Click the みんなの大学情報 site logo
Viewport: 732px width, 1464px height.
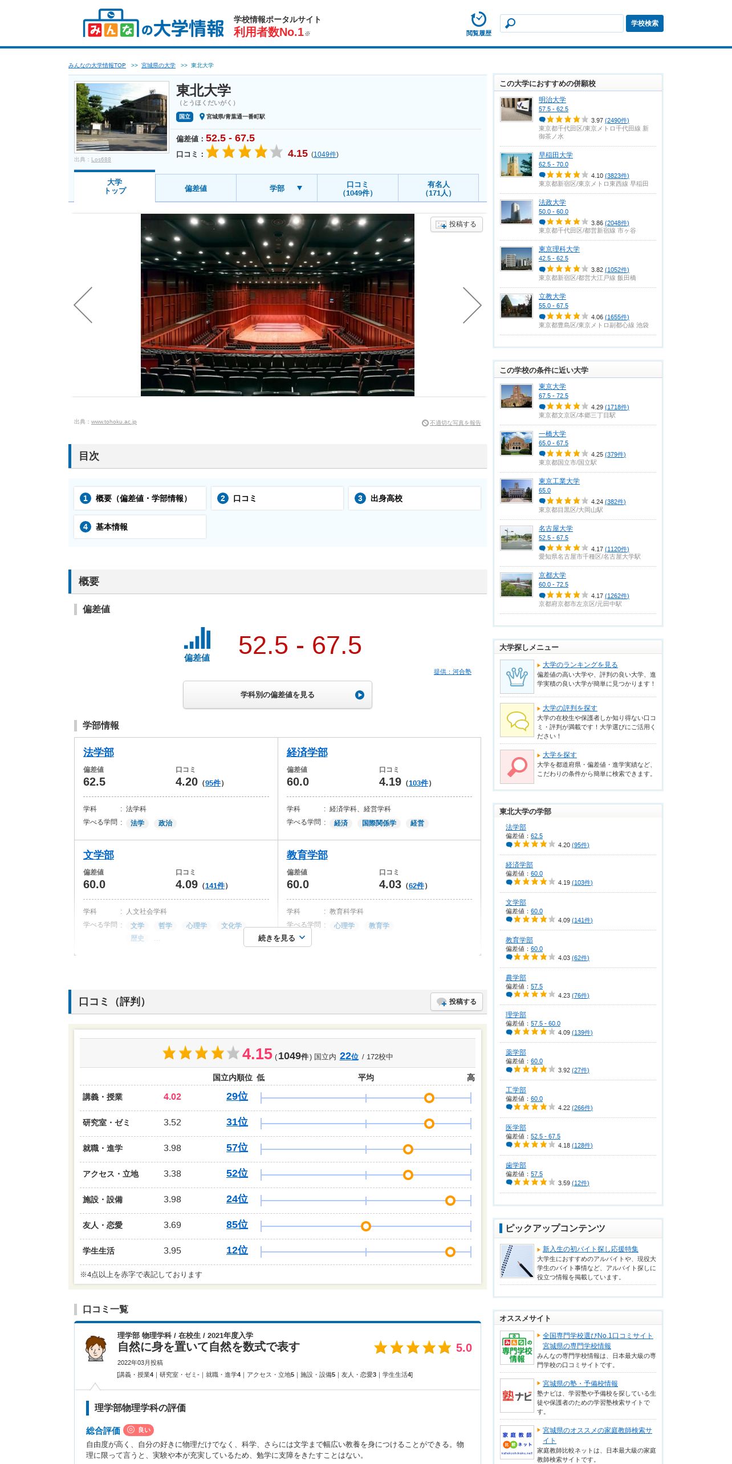pyautogui.click(x=153, y=24)
